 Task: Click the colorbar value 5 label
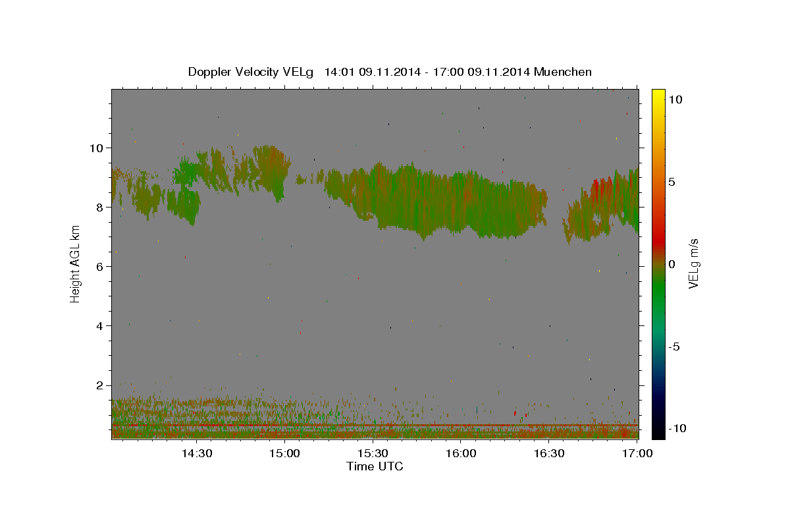(671, 182)
